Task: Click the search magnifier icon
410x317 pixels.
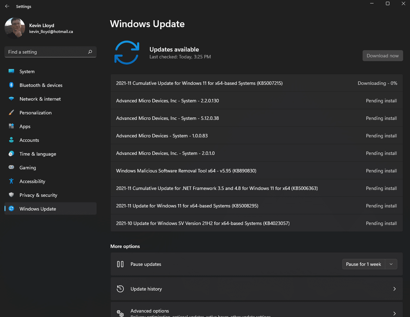Action: (90, 52)
